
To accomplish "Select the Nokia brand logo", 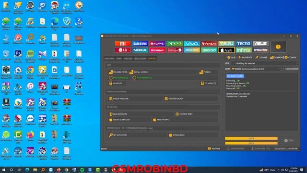I will pos(140,50).
